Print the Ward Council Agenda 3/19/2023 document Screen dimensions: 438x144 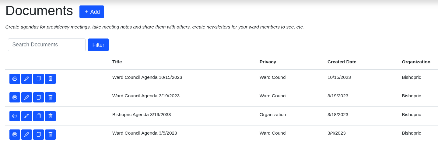15,97
